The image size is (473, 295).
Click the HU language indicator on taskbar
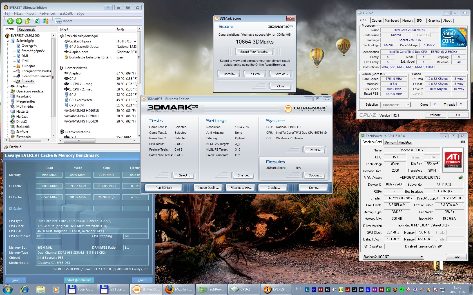[x=298, y=289]
